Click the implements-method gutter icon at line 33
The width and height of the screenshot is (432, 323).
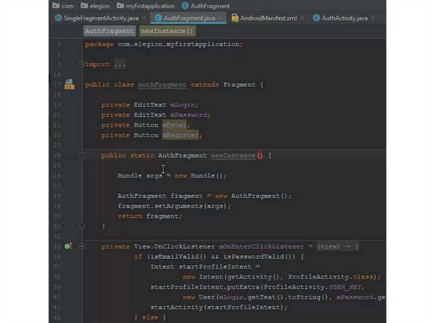click(67, 246)
